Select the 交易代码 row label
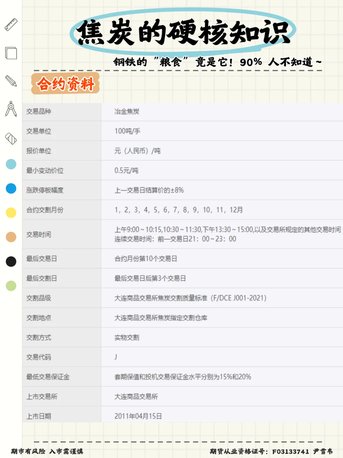The width and height of the screenshot is (343, 458). [38, 357]
